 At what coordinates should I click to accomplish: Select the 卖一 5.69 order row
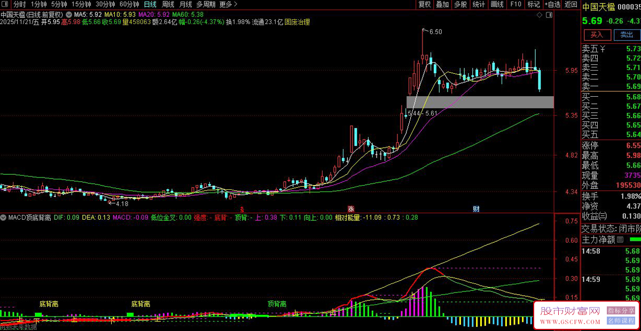611,87
